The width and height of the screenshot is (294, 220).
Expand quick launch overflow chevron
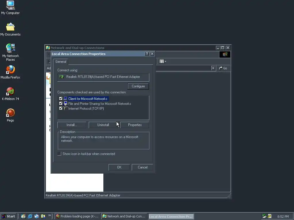[x=49, y=215]
